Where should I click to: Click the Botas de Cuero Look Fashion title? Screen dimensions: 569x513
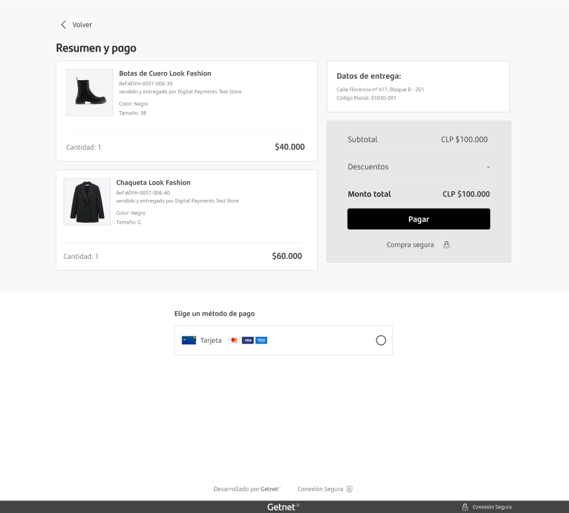point(165,73)
